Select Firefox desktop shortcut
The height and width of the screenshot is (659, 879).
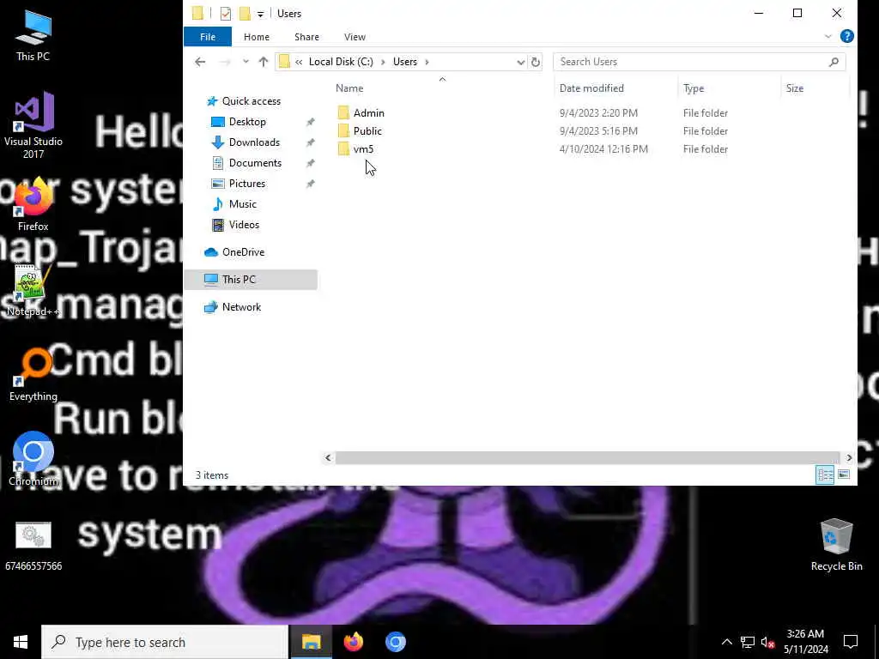[33, 204]
